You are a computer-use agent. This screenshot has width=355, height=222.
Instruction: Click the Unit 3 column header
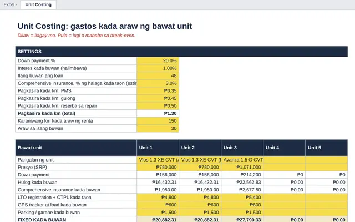tap(242, 148)
